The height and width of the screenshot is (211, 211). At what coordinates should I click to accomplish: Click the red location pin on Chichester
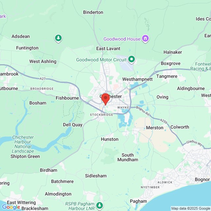click(105, 99)
